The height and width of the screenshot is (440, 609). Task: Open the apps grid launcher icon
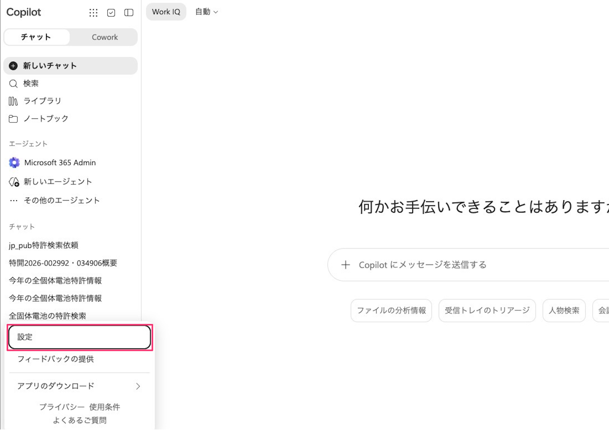(x=93, y=13)
